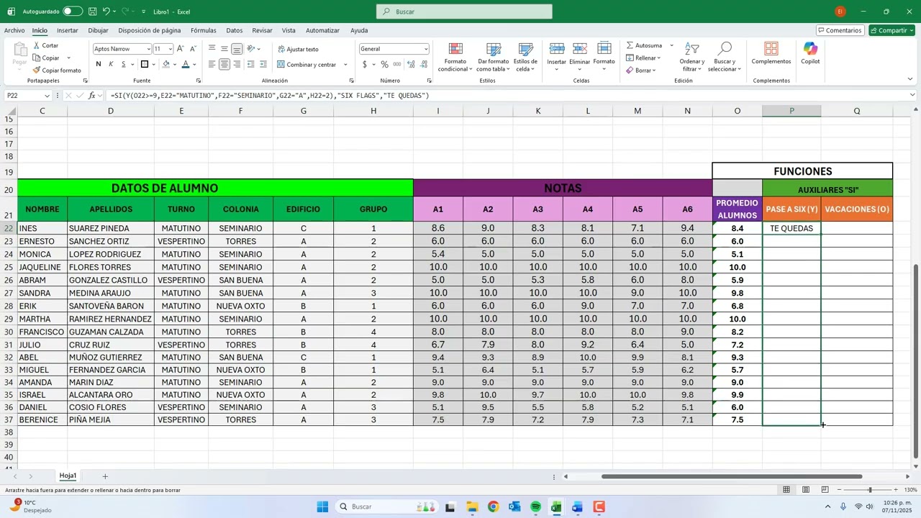
Task: Click the zoom in plus button
Action: click(896, 490)
